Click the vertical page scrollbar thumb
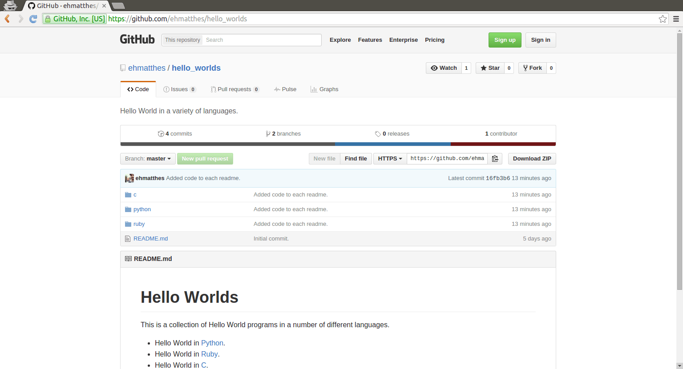This screenshot has width=683, height=369. click(679, 161)
